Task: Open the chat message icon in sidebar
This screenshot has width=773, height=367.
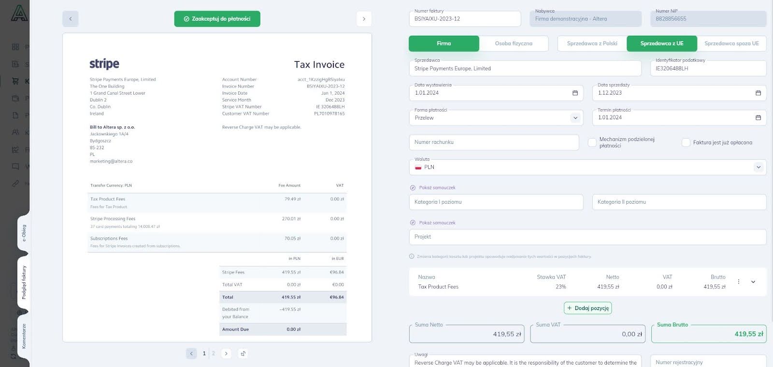Action: [15, 167]
